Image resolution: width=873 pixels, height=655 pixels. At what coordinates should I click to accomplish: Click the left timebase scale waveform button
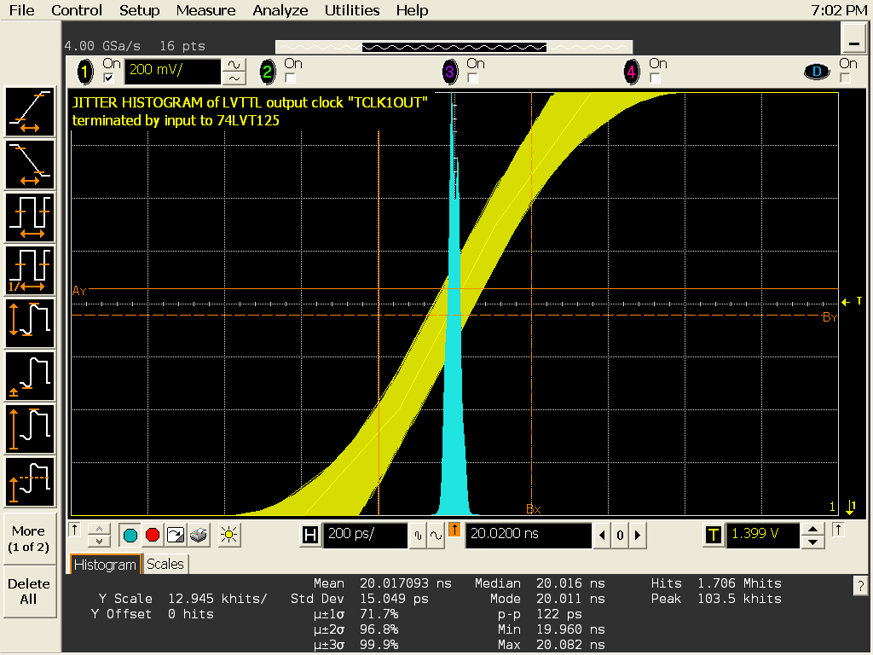[x=418, y=536]
